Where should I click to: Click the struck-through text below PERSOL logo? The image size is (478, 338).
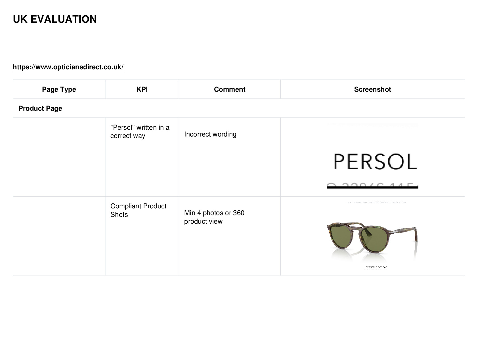tap(372, 186)
